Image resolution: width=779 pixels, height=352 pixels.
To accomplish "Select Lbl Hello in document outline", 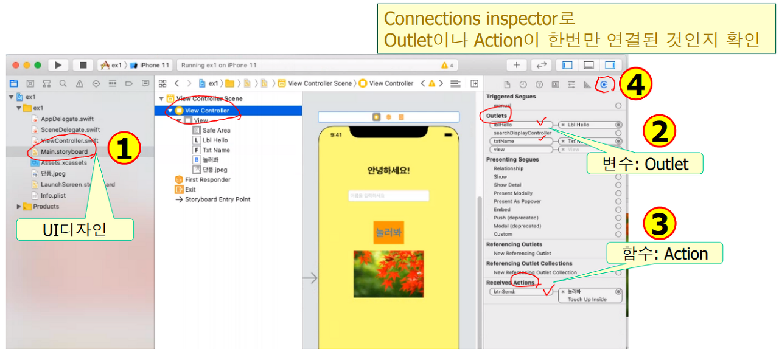I will 215,140.
